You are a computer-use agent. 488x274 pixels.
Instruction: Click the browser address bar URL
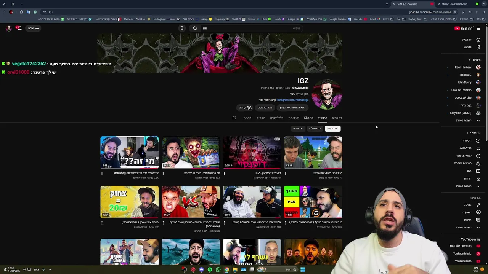click(430, 12)
